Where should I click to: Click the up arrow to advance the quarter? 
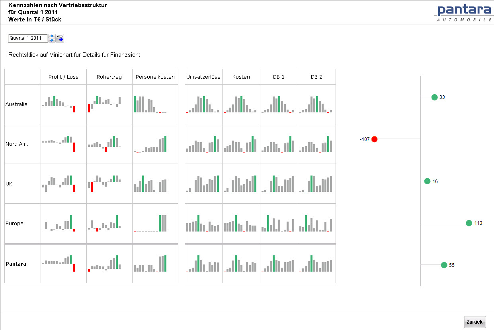click(52, 36)
